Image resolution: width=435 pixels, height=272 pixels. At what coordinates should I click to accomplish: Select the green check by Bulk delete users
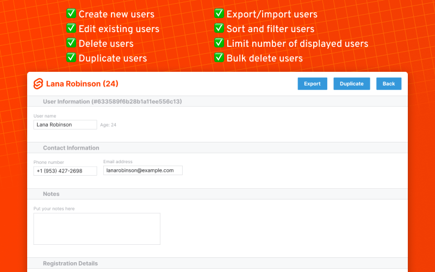(x=219, y=58)
